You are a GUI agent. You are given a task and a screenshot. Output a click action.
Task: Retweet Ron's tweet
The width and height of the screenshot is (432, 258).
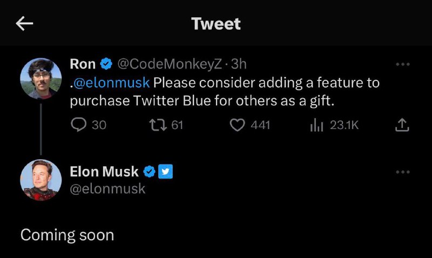(x=157, y=125)
